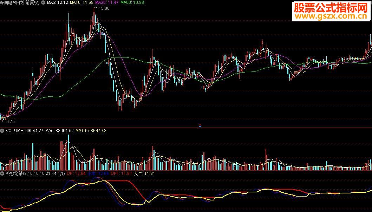This screenshot has width=372, height=212.
Task: Click the DP1: 11.81 value
Action: click(x=121, y=173)
